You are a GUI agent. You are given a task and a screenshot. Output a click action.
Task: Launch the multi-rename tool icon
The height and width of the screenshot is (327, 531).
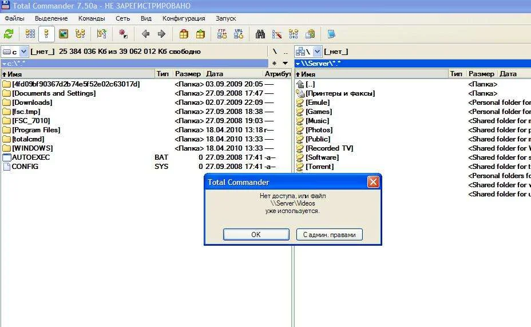tap(277, 34)
